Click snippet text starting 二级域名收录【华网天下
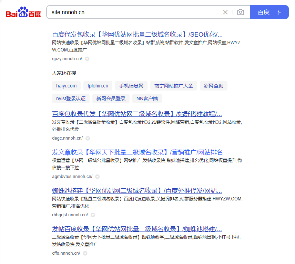 (x=146, y=241)
